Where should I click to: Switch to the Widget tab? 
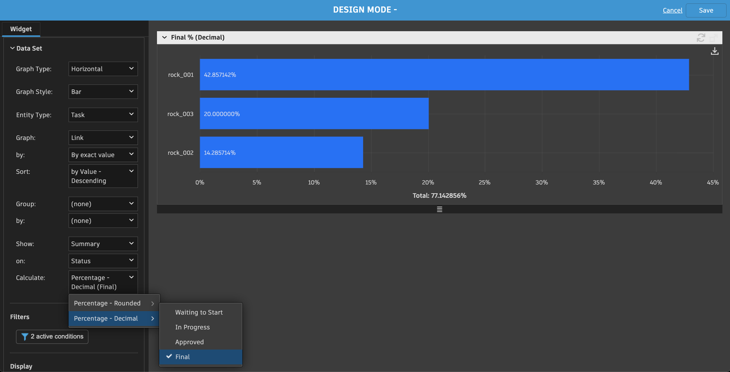[21, 29]
